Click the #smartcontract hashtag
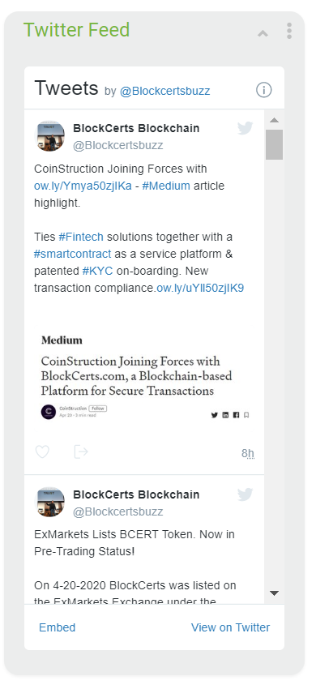 point(72,254)
